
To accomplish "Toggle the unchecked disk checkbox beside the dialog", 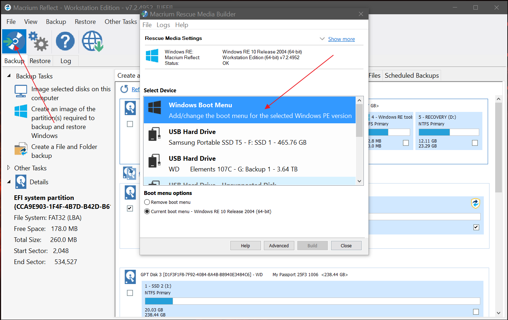I will pos(130,124).
